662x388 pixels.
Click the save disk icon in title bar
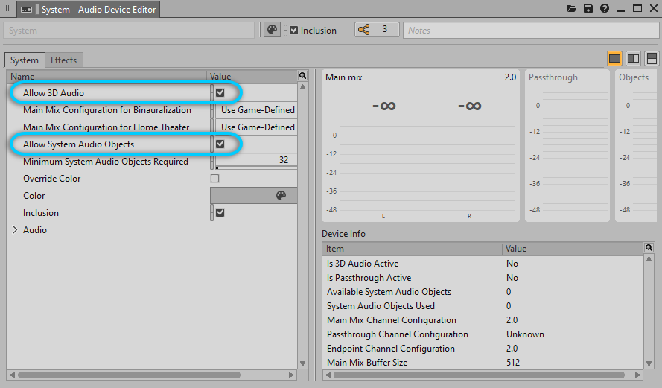pyautogui.click(x=588, y=9)
